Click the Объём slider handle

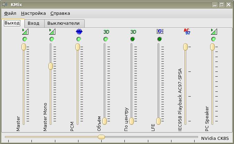pos(104,121)
